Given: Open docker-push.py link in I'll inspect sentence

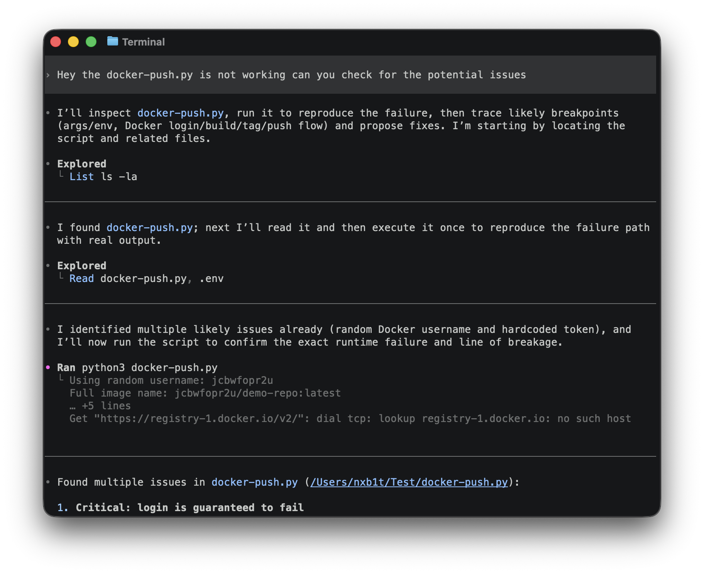Looking at the screenshot, I should coord(180,113).
